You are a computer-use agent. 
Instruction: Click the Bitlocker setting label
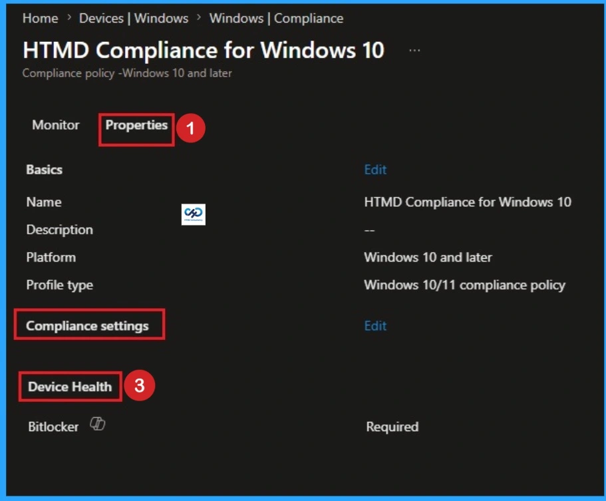click(x=53, y=426)
